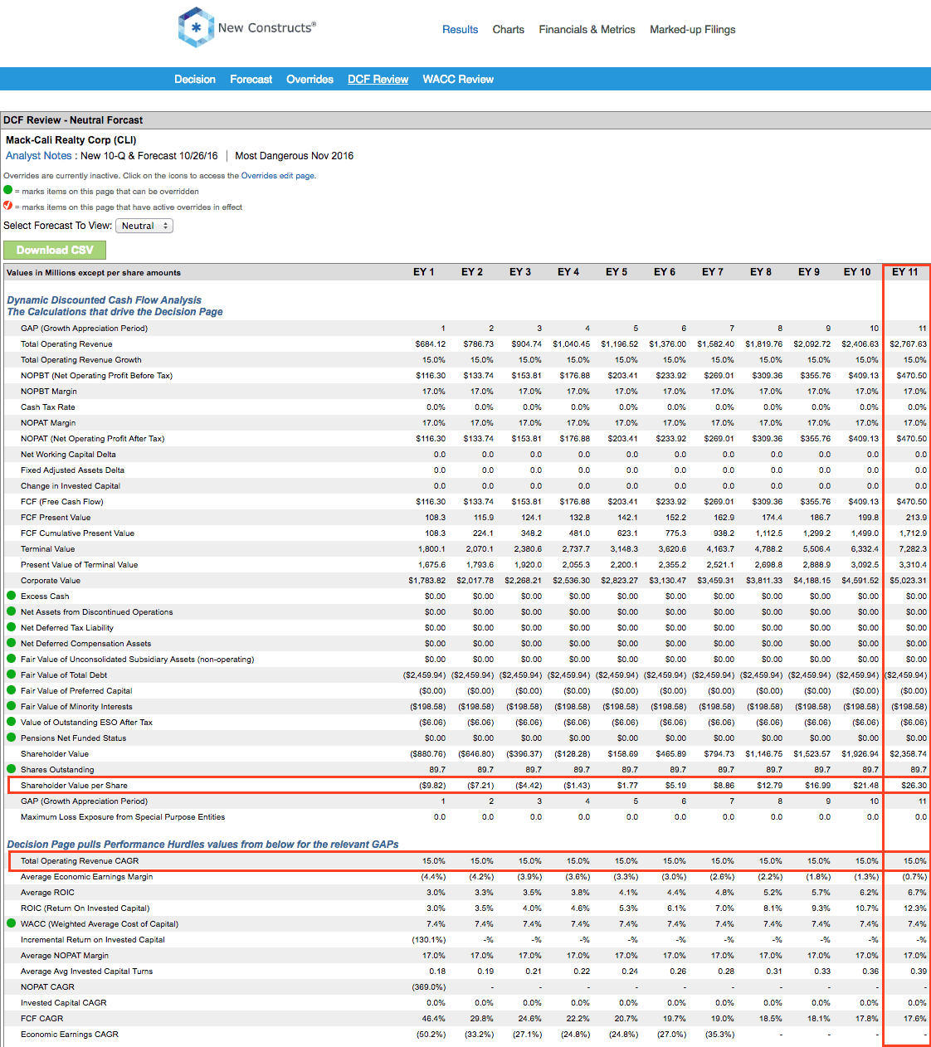Switch to Financials & Metrics

coord(587,29)
